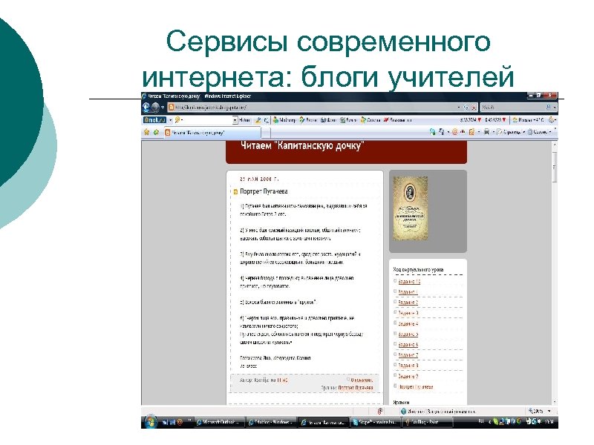Expand the Сервис dropdown in IE command bar
Image resolution: width=594 pixels, height=445 pixels.
(x=536, y=132)
